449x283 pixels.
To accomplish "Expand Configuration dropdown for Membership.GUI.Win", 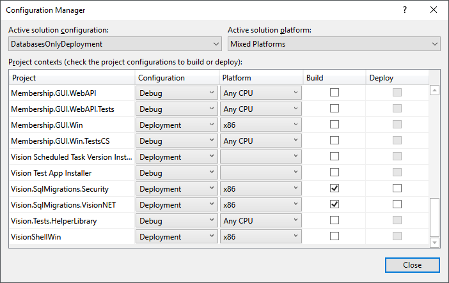I will (x=177, y=125).
